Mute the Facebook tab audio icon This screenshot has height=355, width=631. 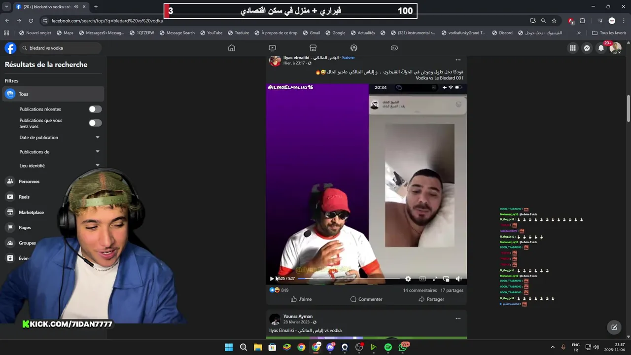point(76,7)
